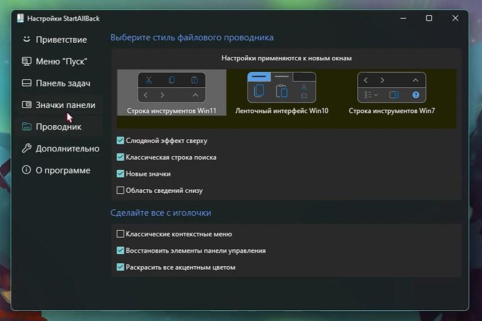This screenshot has width=482, height=321.
Task: Go to Панель задач settings
Action: tap(61, 83)
